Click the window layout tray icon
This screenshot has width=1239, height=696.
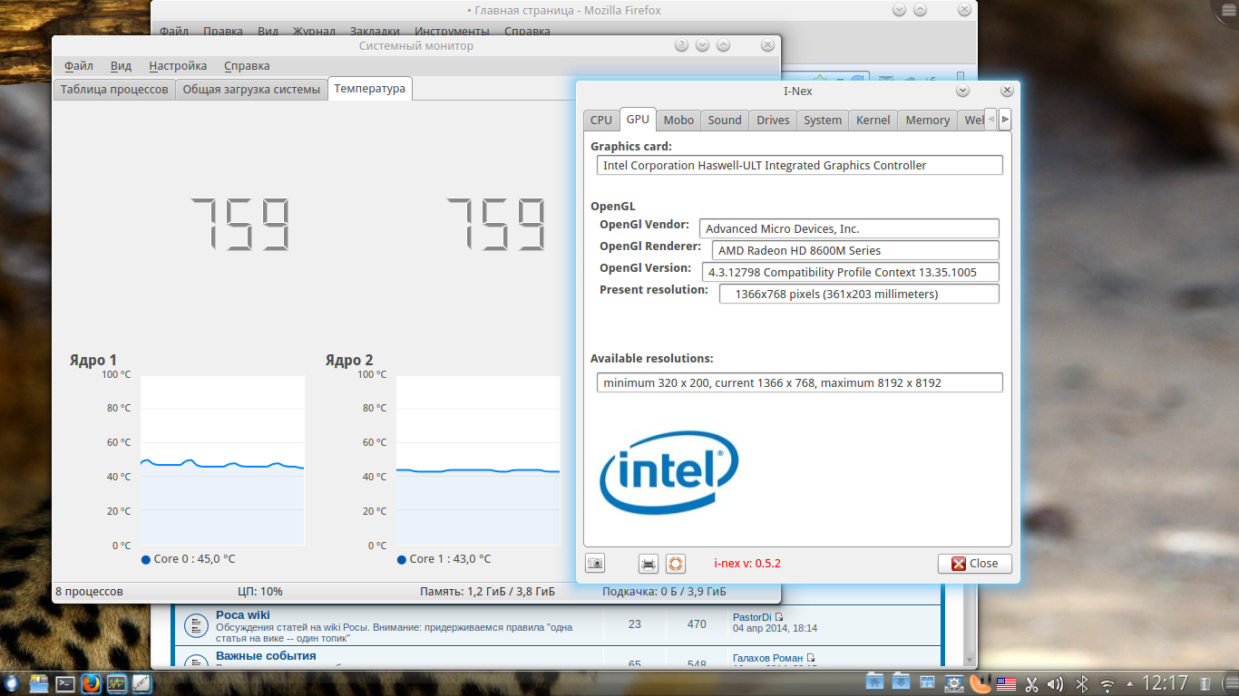927,683
